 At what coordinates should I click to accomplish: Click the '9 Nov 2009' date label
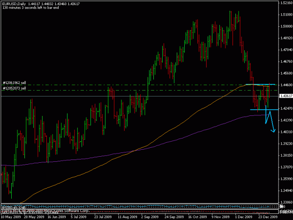[220, 217]
